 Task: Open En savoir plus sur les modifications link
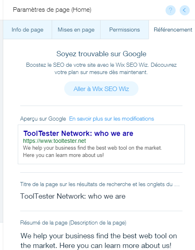111,119
